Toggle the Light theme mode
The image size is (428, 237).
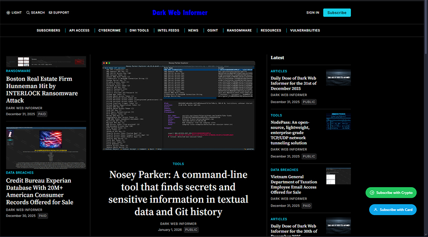click(14, 13)
